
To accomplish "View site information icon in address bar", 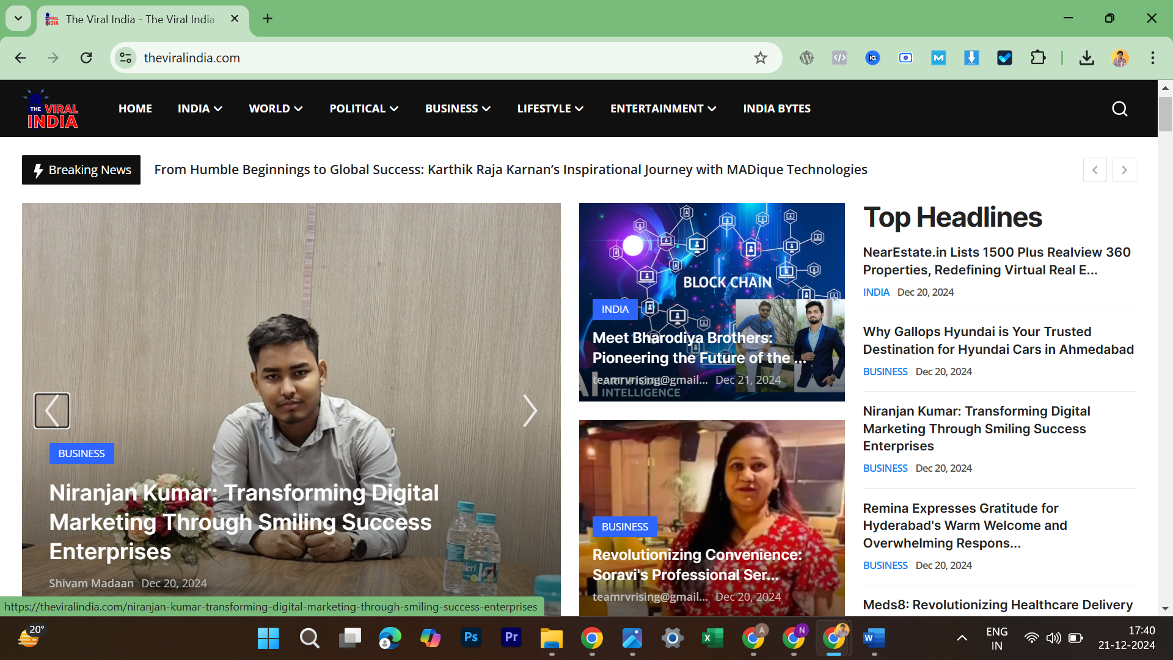I will (x=125, y=58).
